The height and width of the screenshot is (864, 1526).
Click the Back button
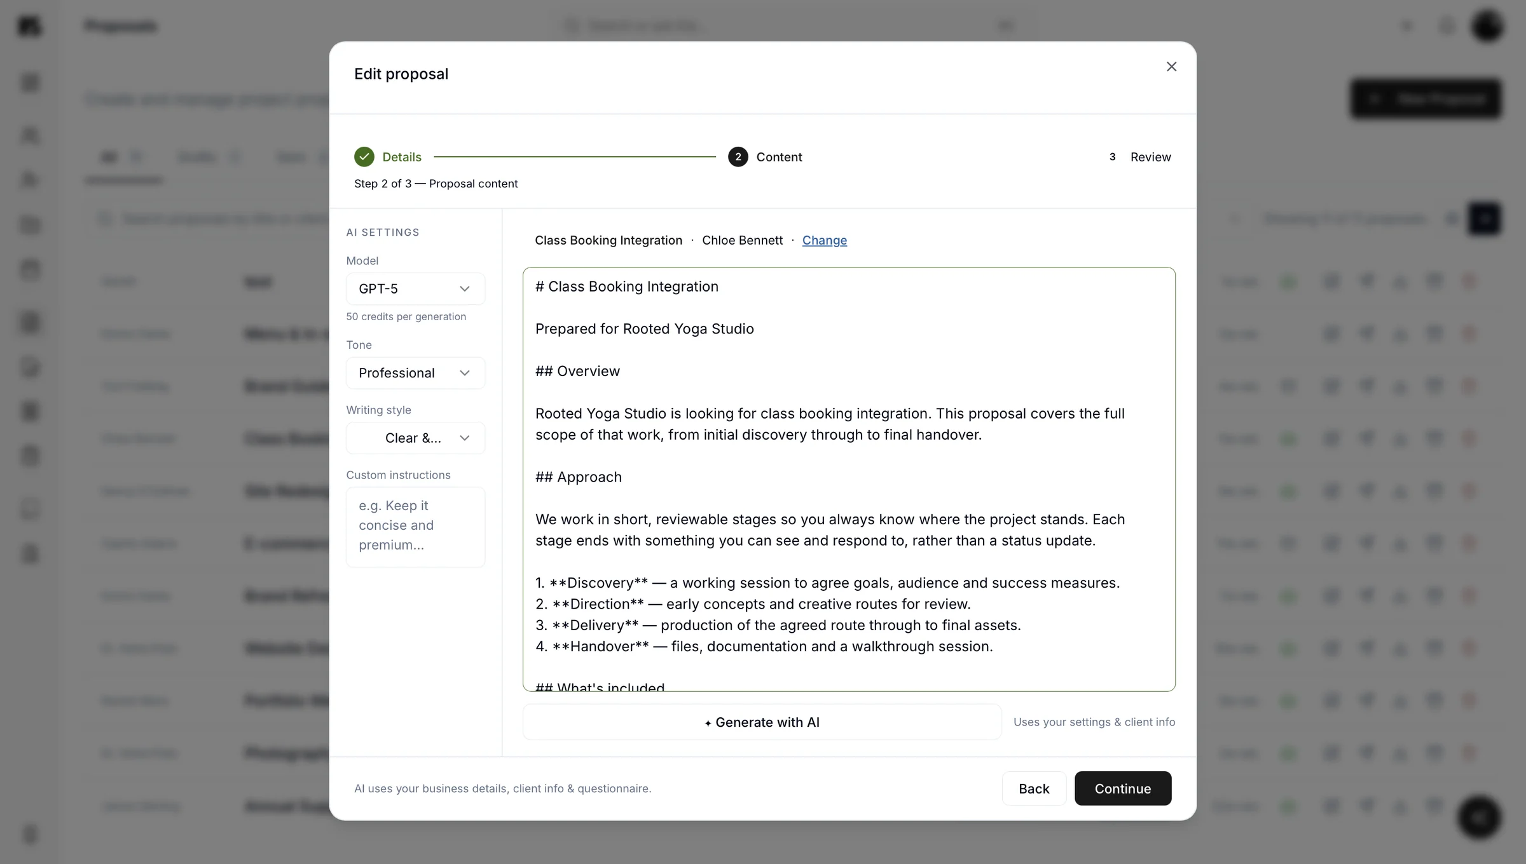(1034, 788)
